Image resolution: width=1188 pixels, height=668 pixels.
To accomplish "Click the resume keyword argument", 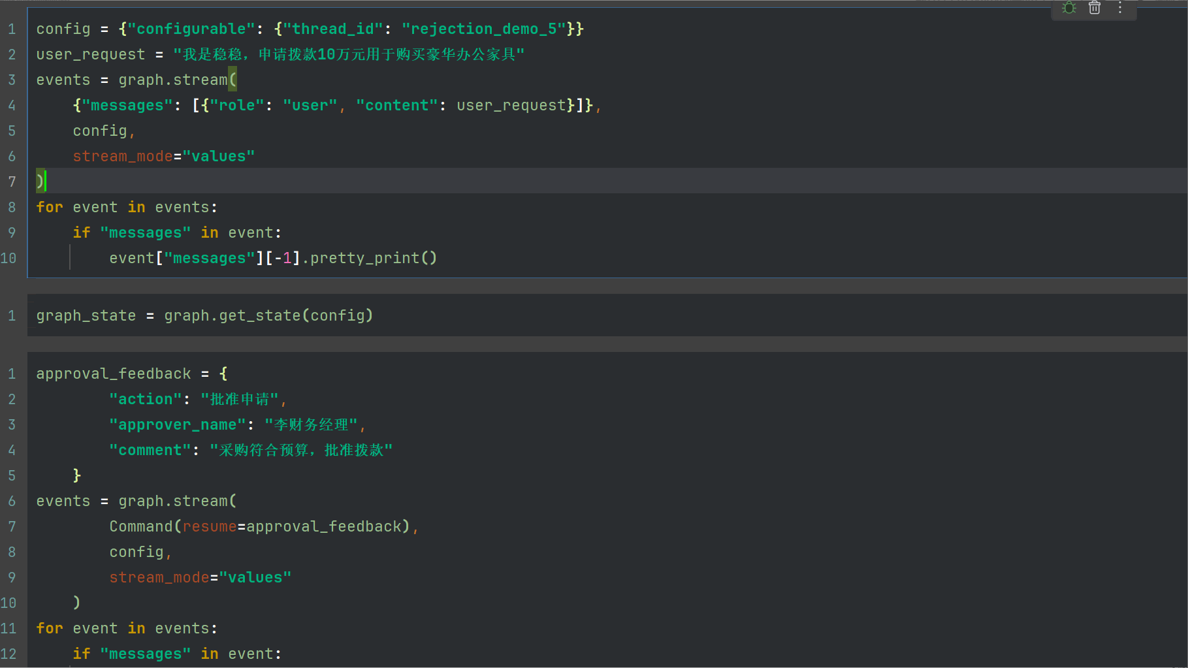I will point(210,526).
